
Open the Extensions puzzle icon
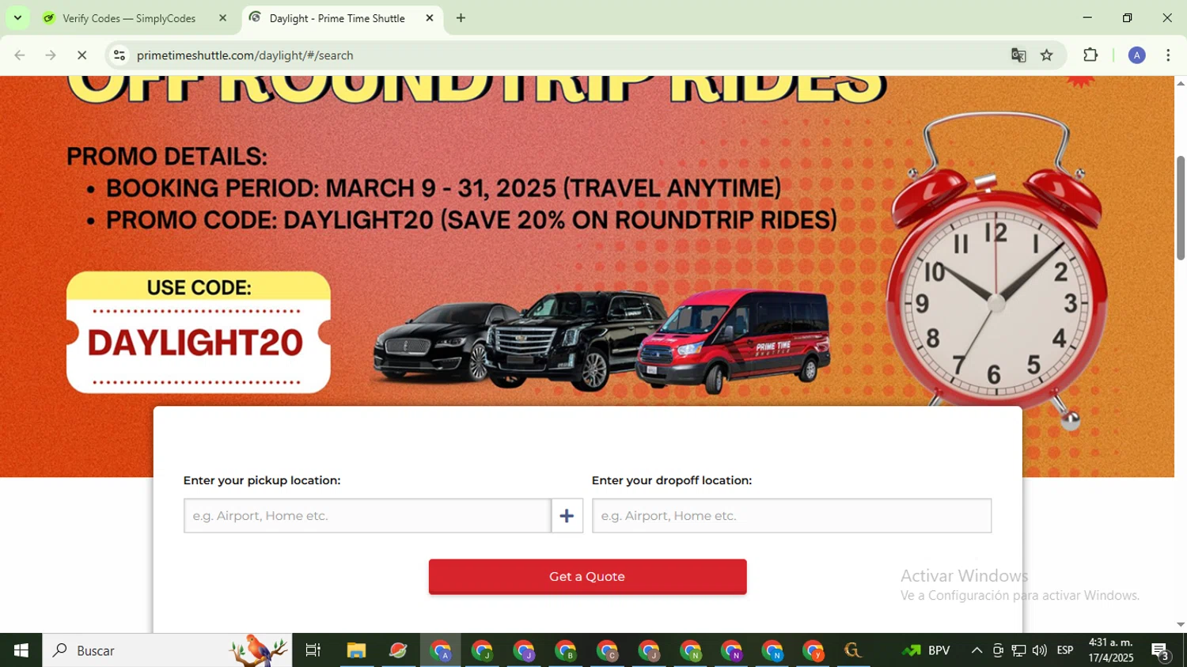(x=1090, y=55)
